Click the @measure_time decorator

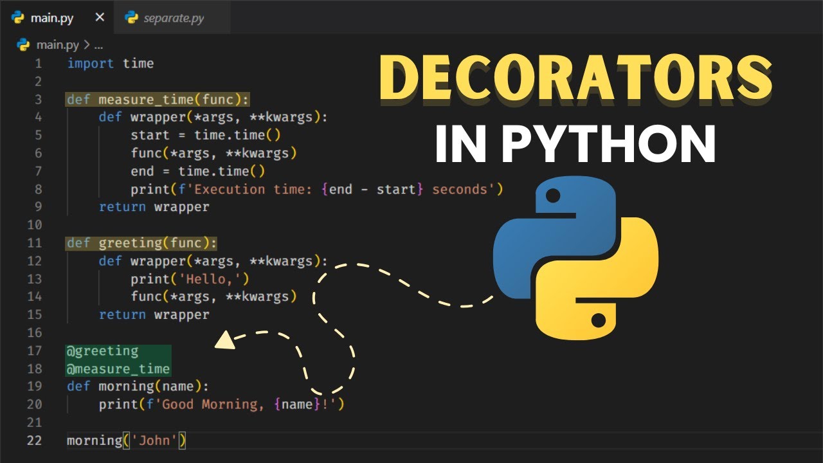[118, 368]
